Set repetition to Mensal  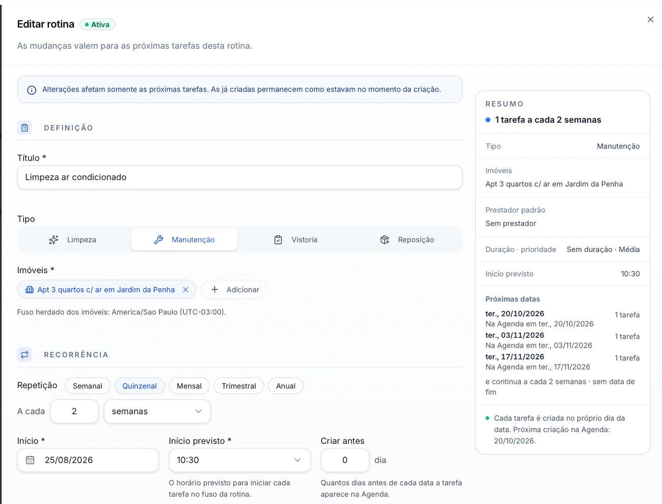[x=189, y=386]
